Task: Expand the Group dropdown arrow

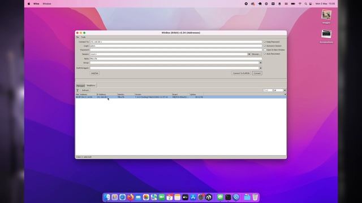Action: pyautogui.click(x=261, y=63)
